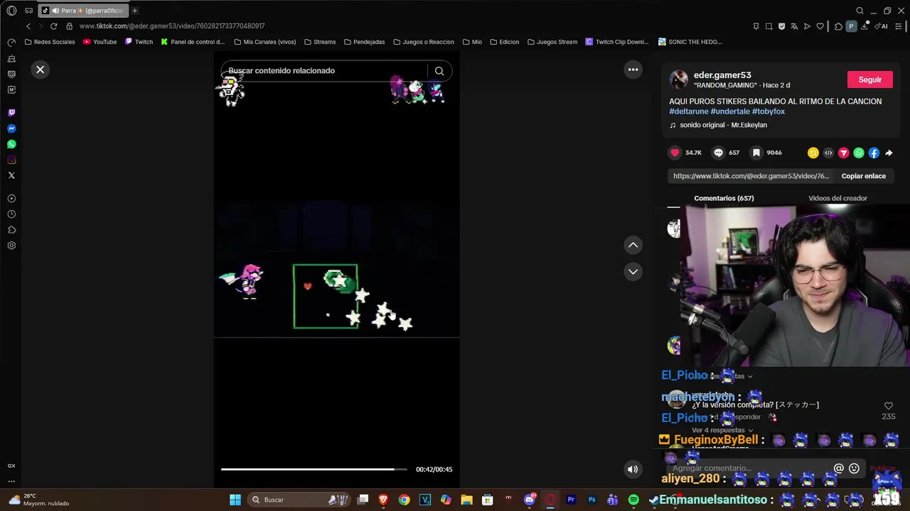This screenshot has width=910, height=511.
Task: Open a new tab with the plus button
Action: [x=134, y=11]
